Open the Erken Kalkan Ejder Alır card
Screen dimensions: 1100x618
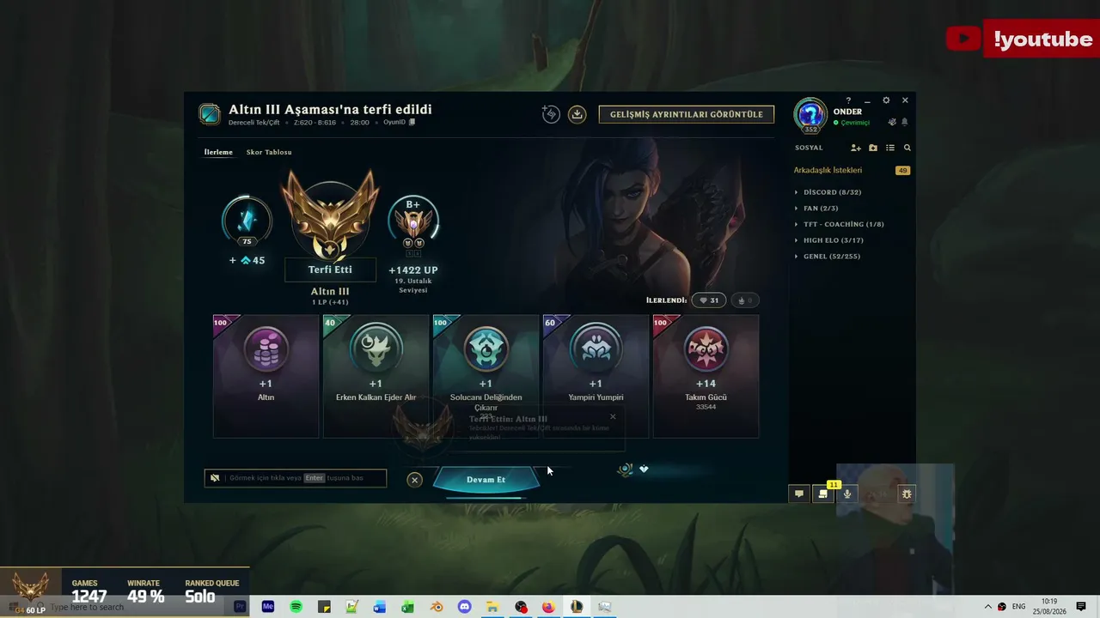376,376
